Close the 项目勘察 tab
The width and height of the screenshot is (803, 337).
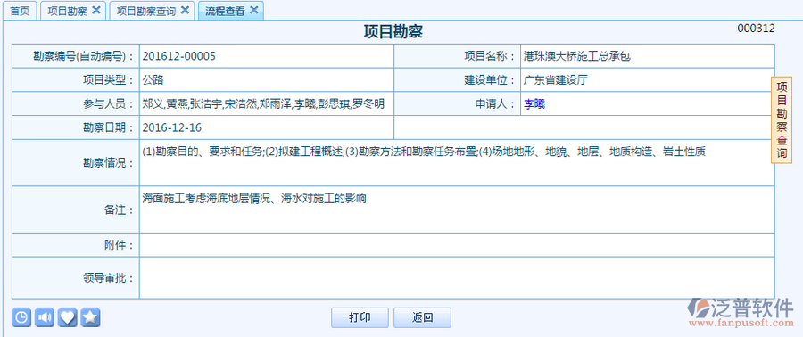pos(95,10)
